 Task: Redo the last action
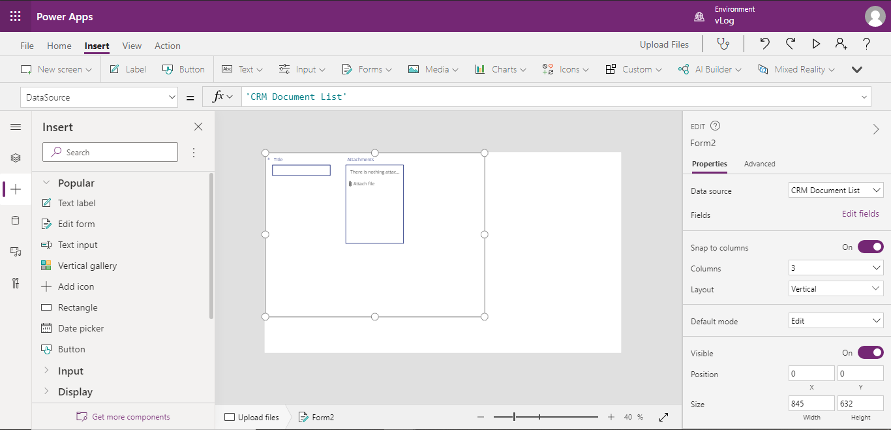[x=791, y=44]
